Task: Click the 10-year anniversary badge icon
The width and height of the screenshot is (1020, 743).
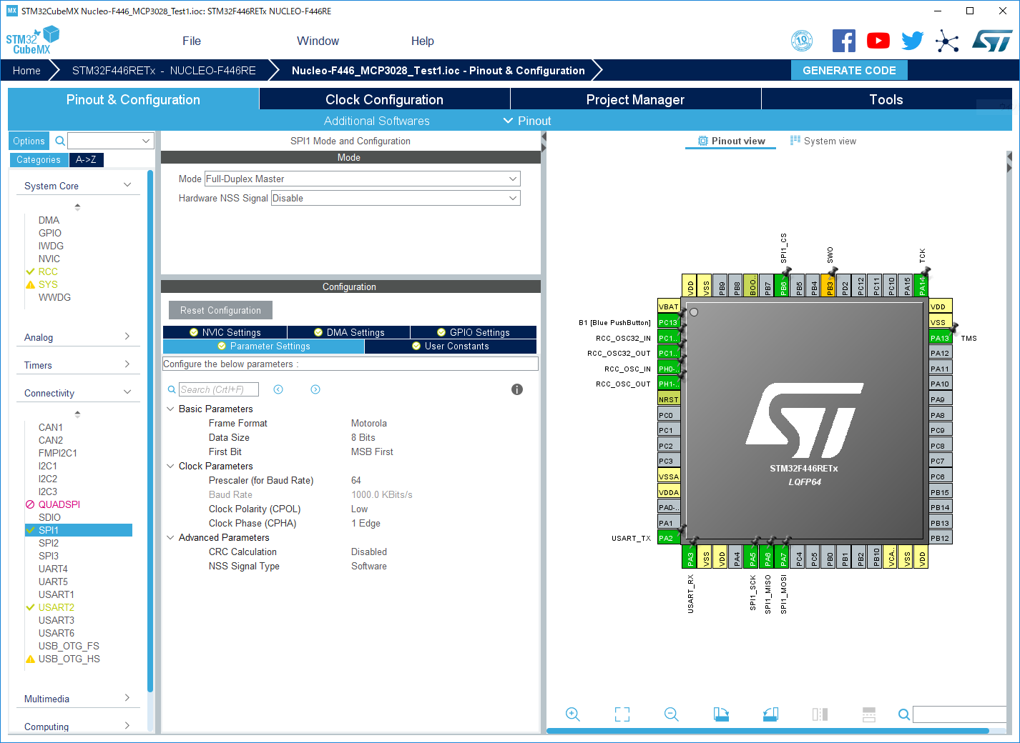Action: (x=802, y=41)
